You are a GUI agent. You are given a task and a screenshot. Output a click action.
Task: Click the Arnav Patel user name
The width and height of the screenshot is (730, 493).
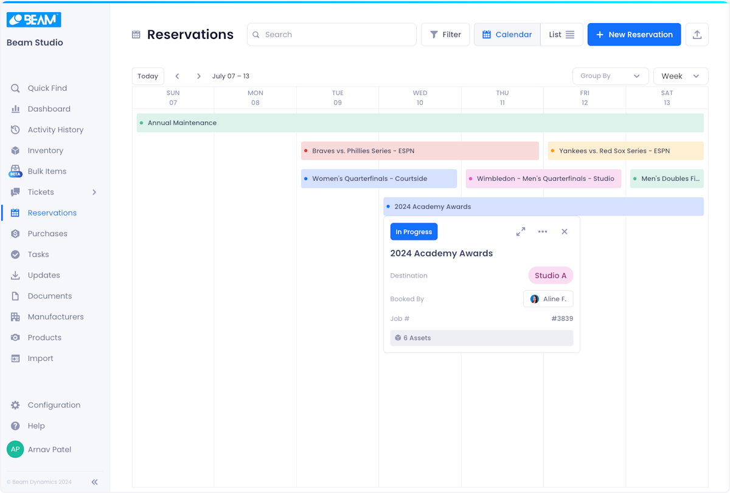click(49, 450)
